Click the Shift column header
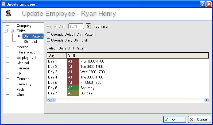 [x=138, y=55]
